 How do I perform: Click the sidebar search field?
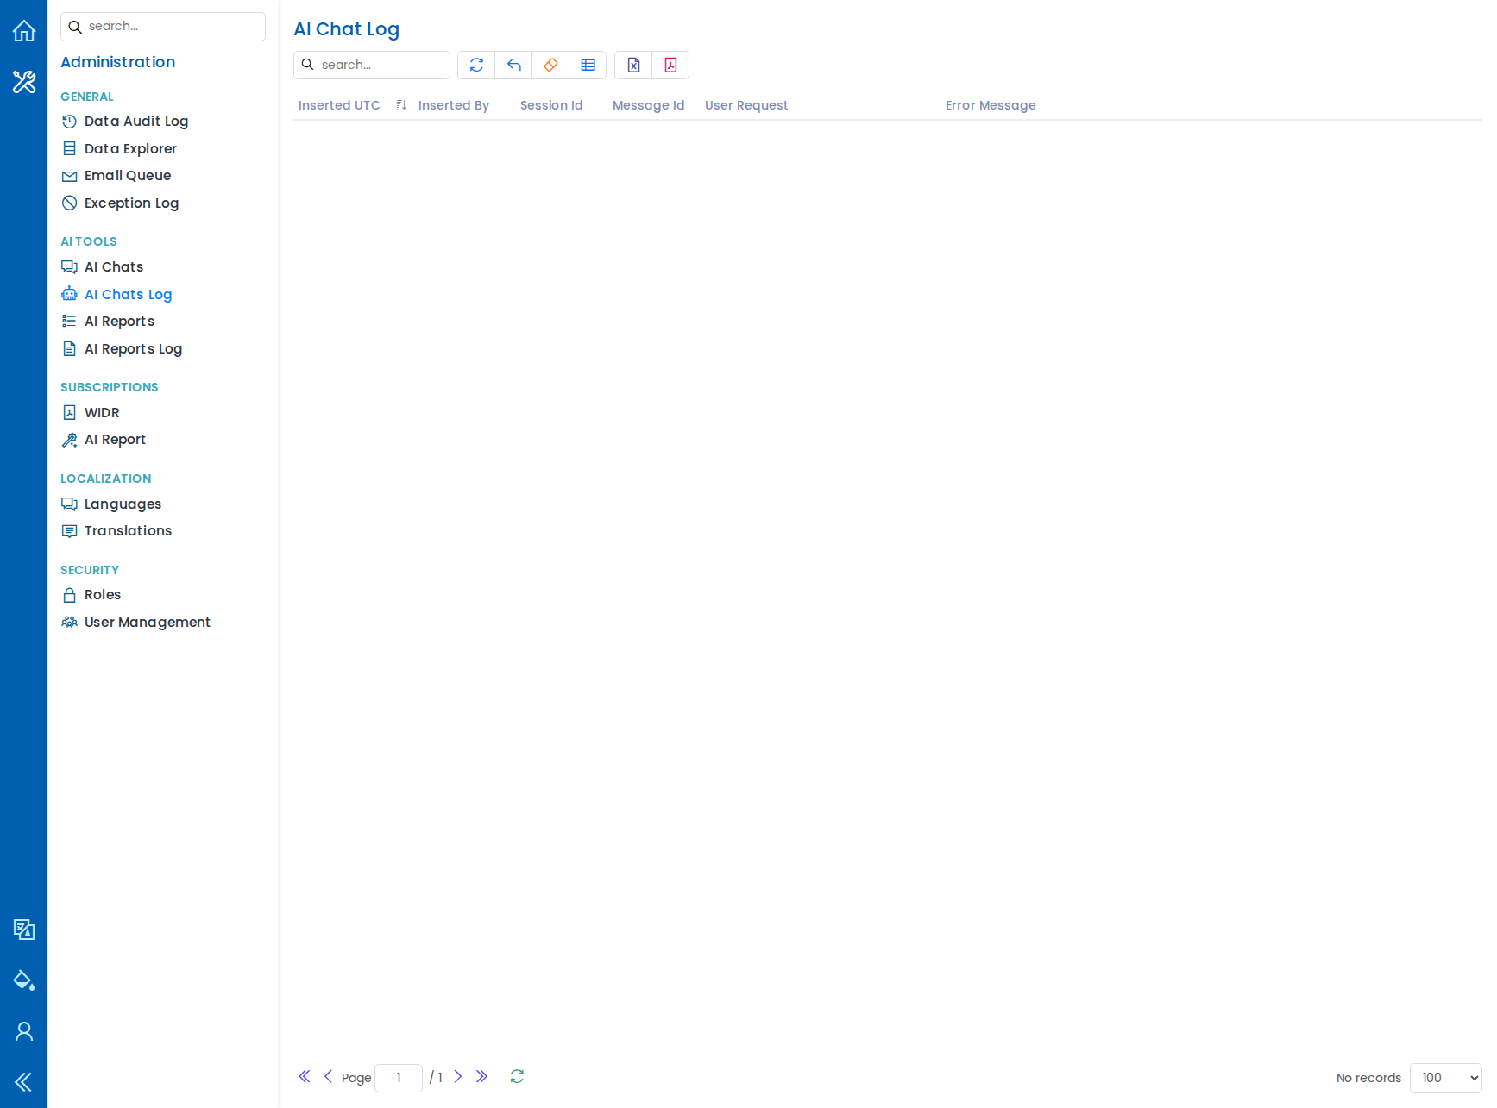[x=163, y=27]
